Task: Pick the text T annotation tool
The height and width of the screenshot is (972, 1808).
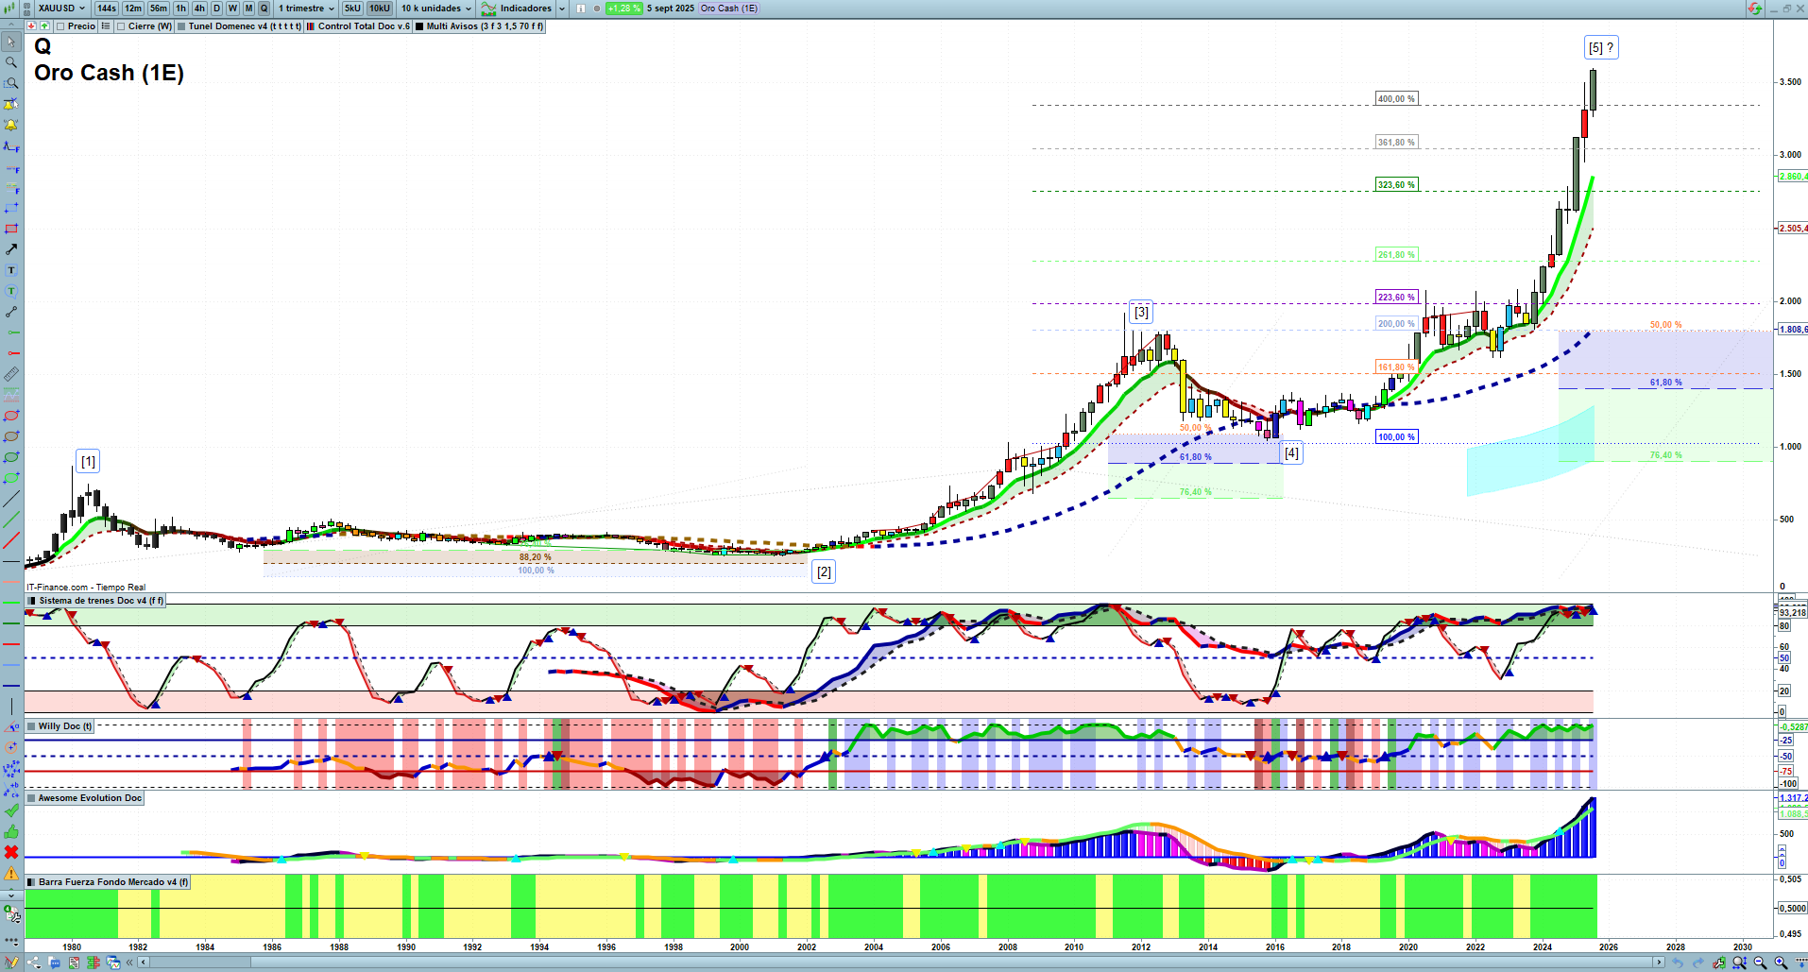Action: tap(11, 270)
